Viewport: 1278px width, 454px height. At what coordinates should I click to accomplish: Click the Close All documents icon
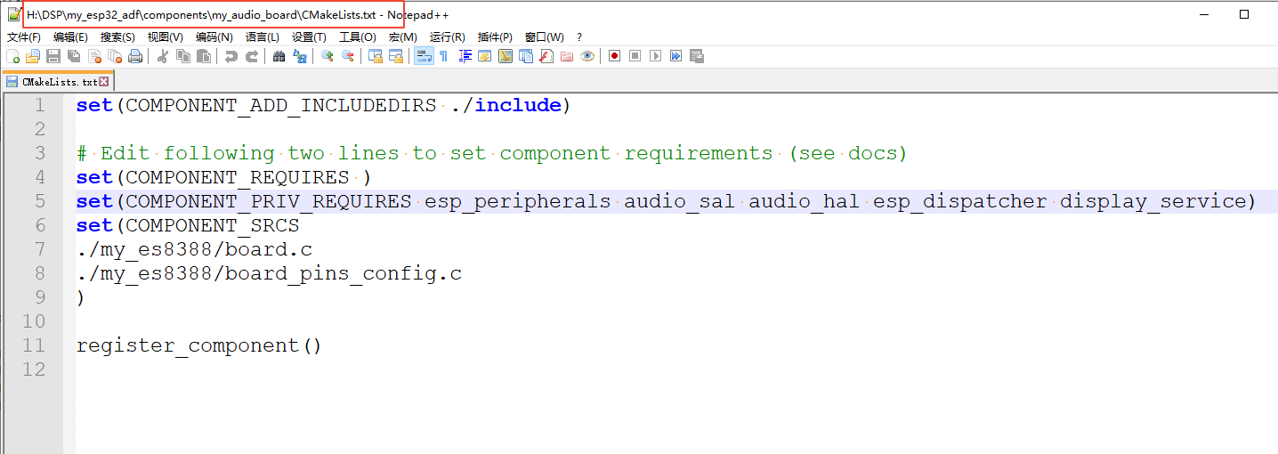115,56
